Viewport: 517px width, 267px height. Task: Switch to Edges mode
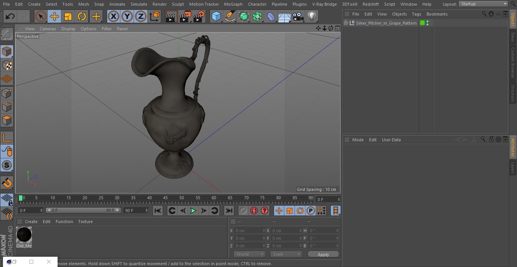7,107
